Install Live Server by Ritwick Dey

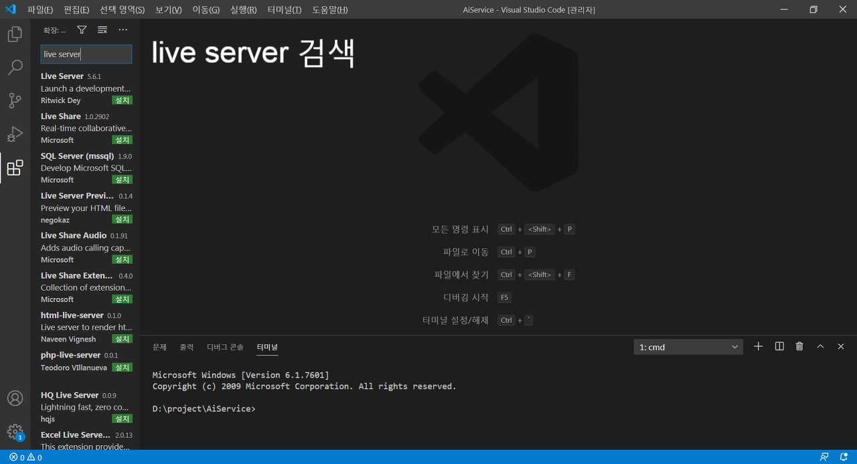click(123, 100)
